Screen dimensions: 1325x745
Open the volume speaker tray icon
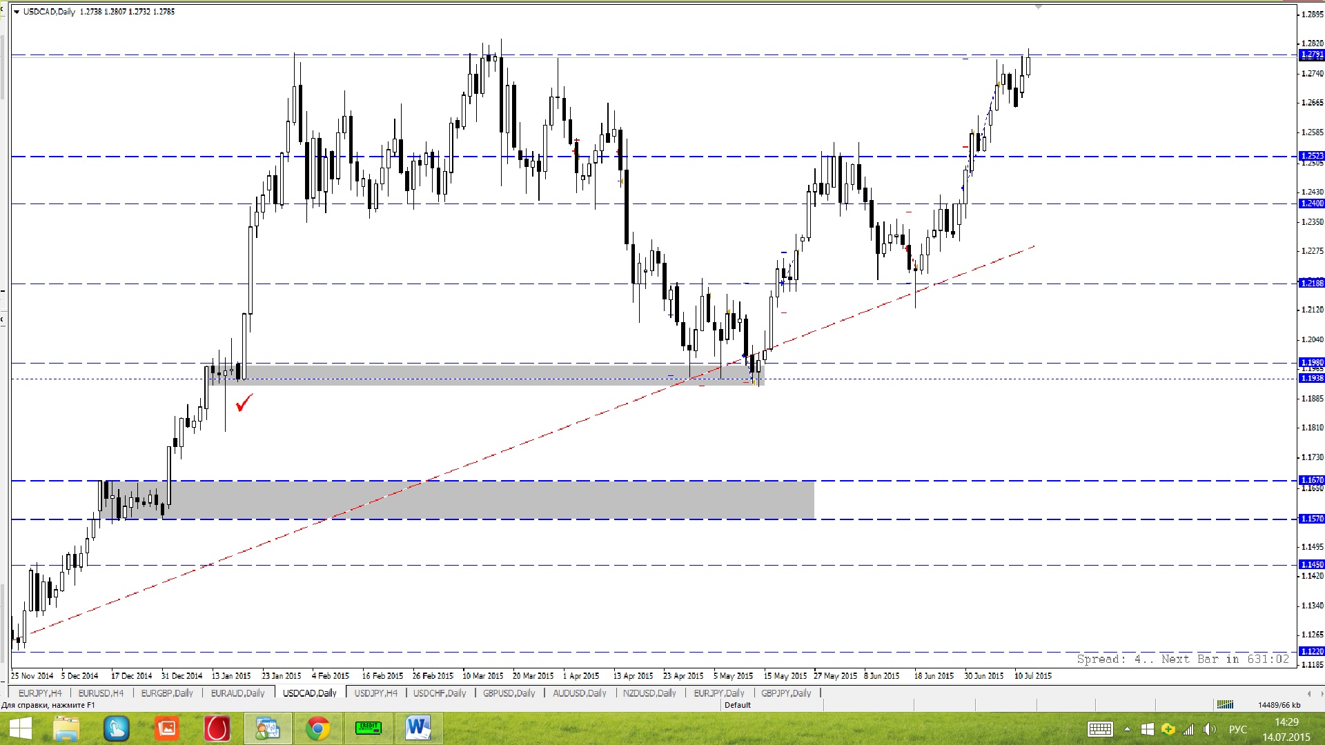(1209, 729)
